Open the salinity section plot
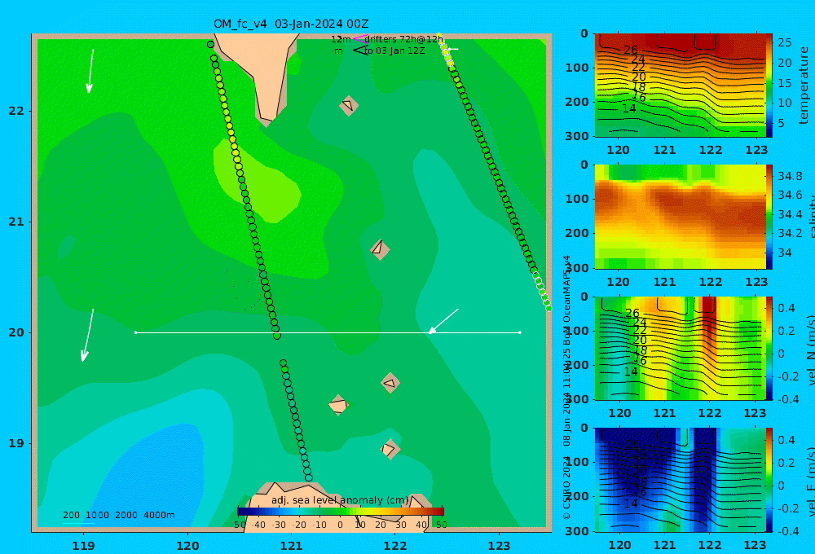Screen dimensions: 815x554 pos(680,217)
